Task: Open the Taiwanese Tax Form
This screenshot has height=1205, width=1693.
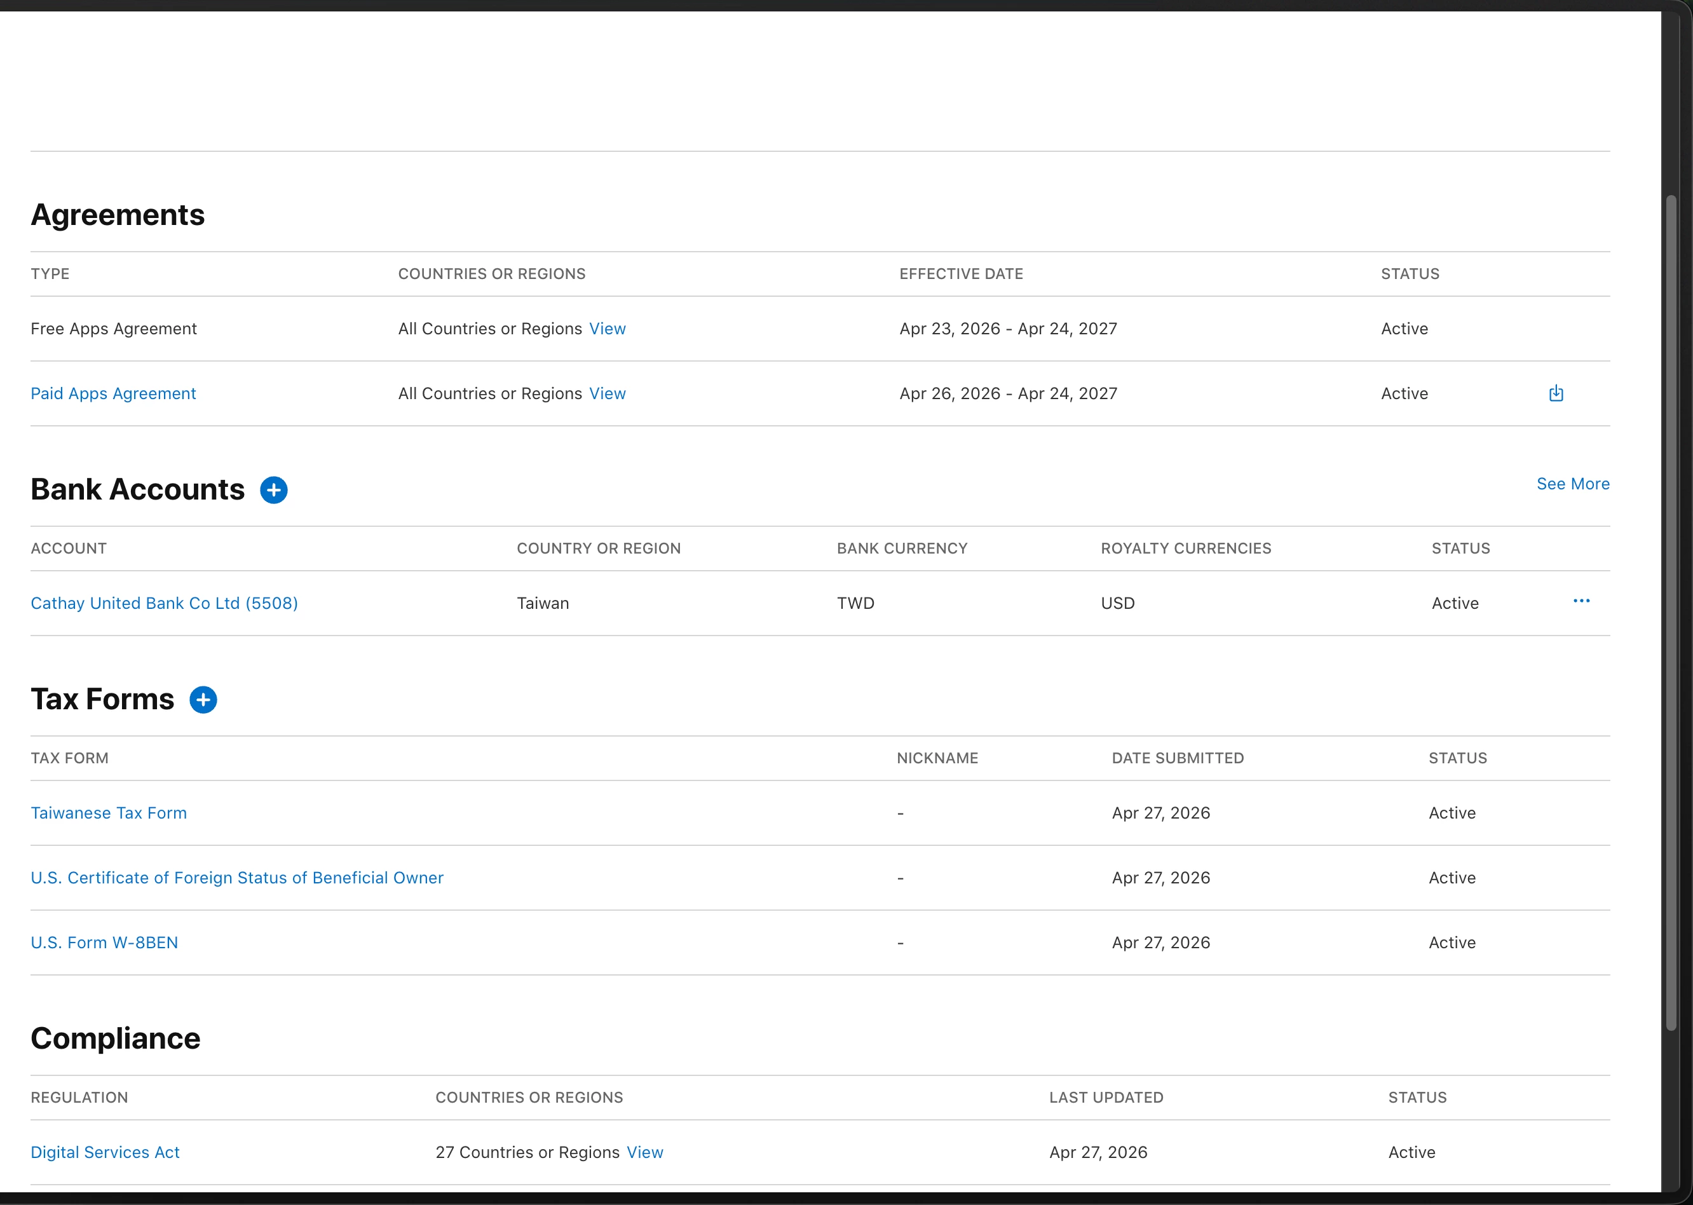Action: [108, 814]
